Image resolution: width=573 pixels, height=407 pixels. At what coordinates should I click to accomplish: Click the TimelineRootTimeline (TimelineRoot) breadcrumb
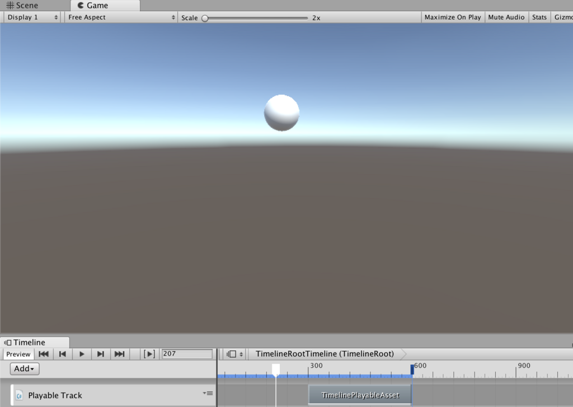coord(325,354)
